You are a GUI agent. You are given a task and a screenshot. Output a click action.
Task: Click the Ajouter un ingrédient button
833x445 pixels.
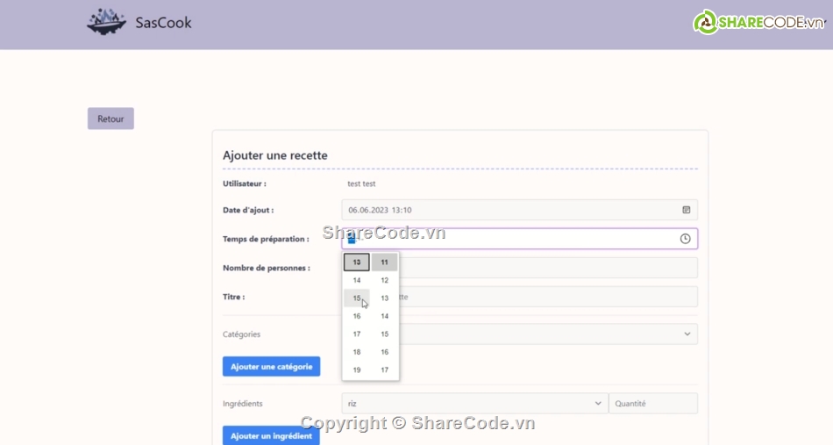pos(271,435)
